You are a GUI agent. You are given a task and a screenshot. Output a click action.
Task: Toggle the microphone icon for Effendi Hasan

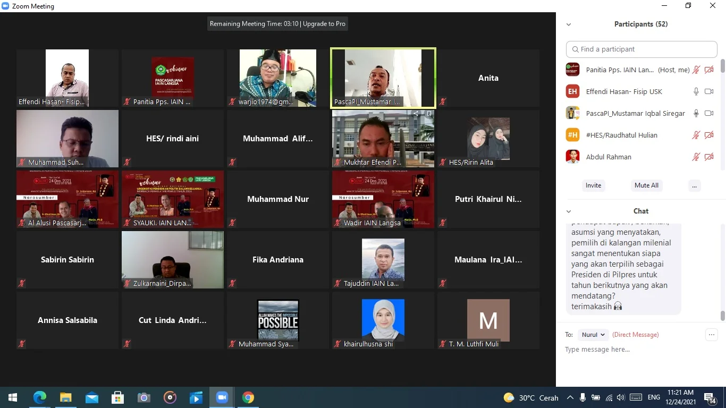(x=696, y=91)
